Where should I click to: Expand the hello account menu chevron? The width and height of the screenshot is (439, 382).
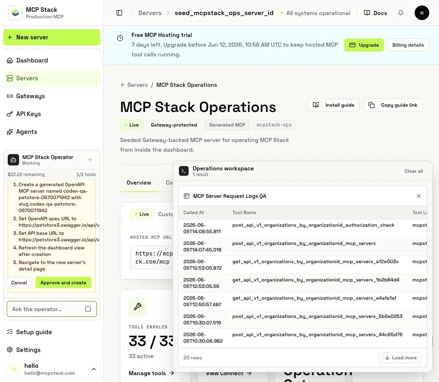94,369
